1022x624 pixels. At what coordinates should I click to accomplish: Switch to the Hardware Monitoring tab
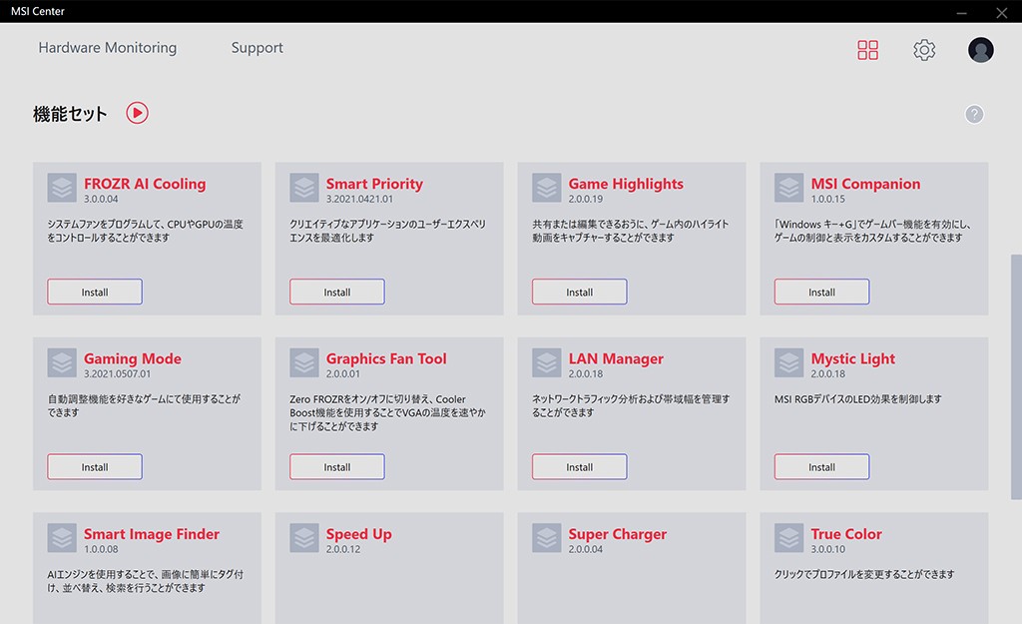(108, 48)
